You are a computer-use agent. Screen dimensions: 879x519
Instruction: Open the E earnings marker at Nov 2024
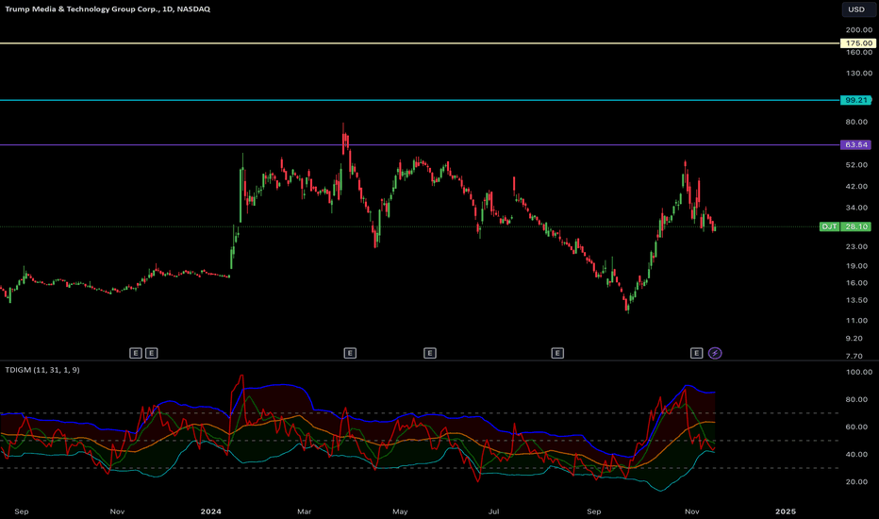pyautogui.click(x=696, y=353)
